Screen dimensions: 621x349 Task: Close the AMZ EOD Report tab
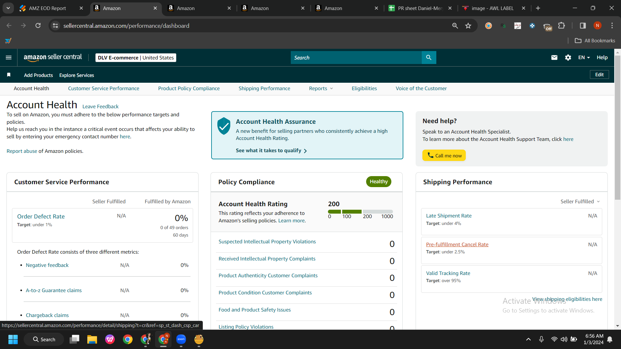(81, 8)
